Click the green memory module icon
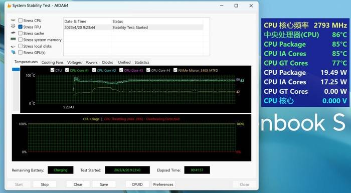Viewport: 351px width, 193px height. pos(13,39)
